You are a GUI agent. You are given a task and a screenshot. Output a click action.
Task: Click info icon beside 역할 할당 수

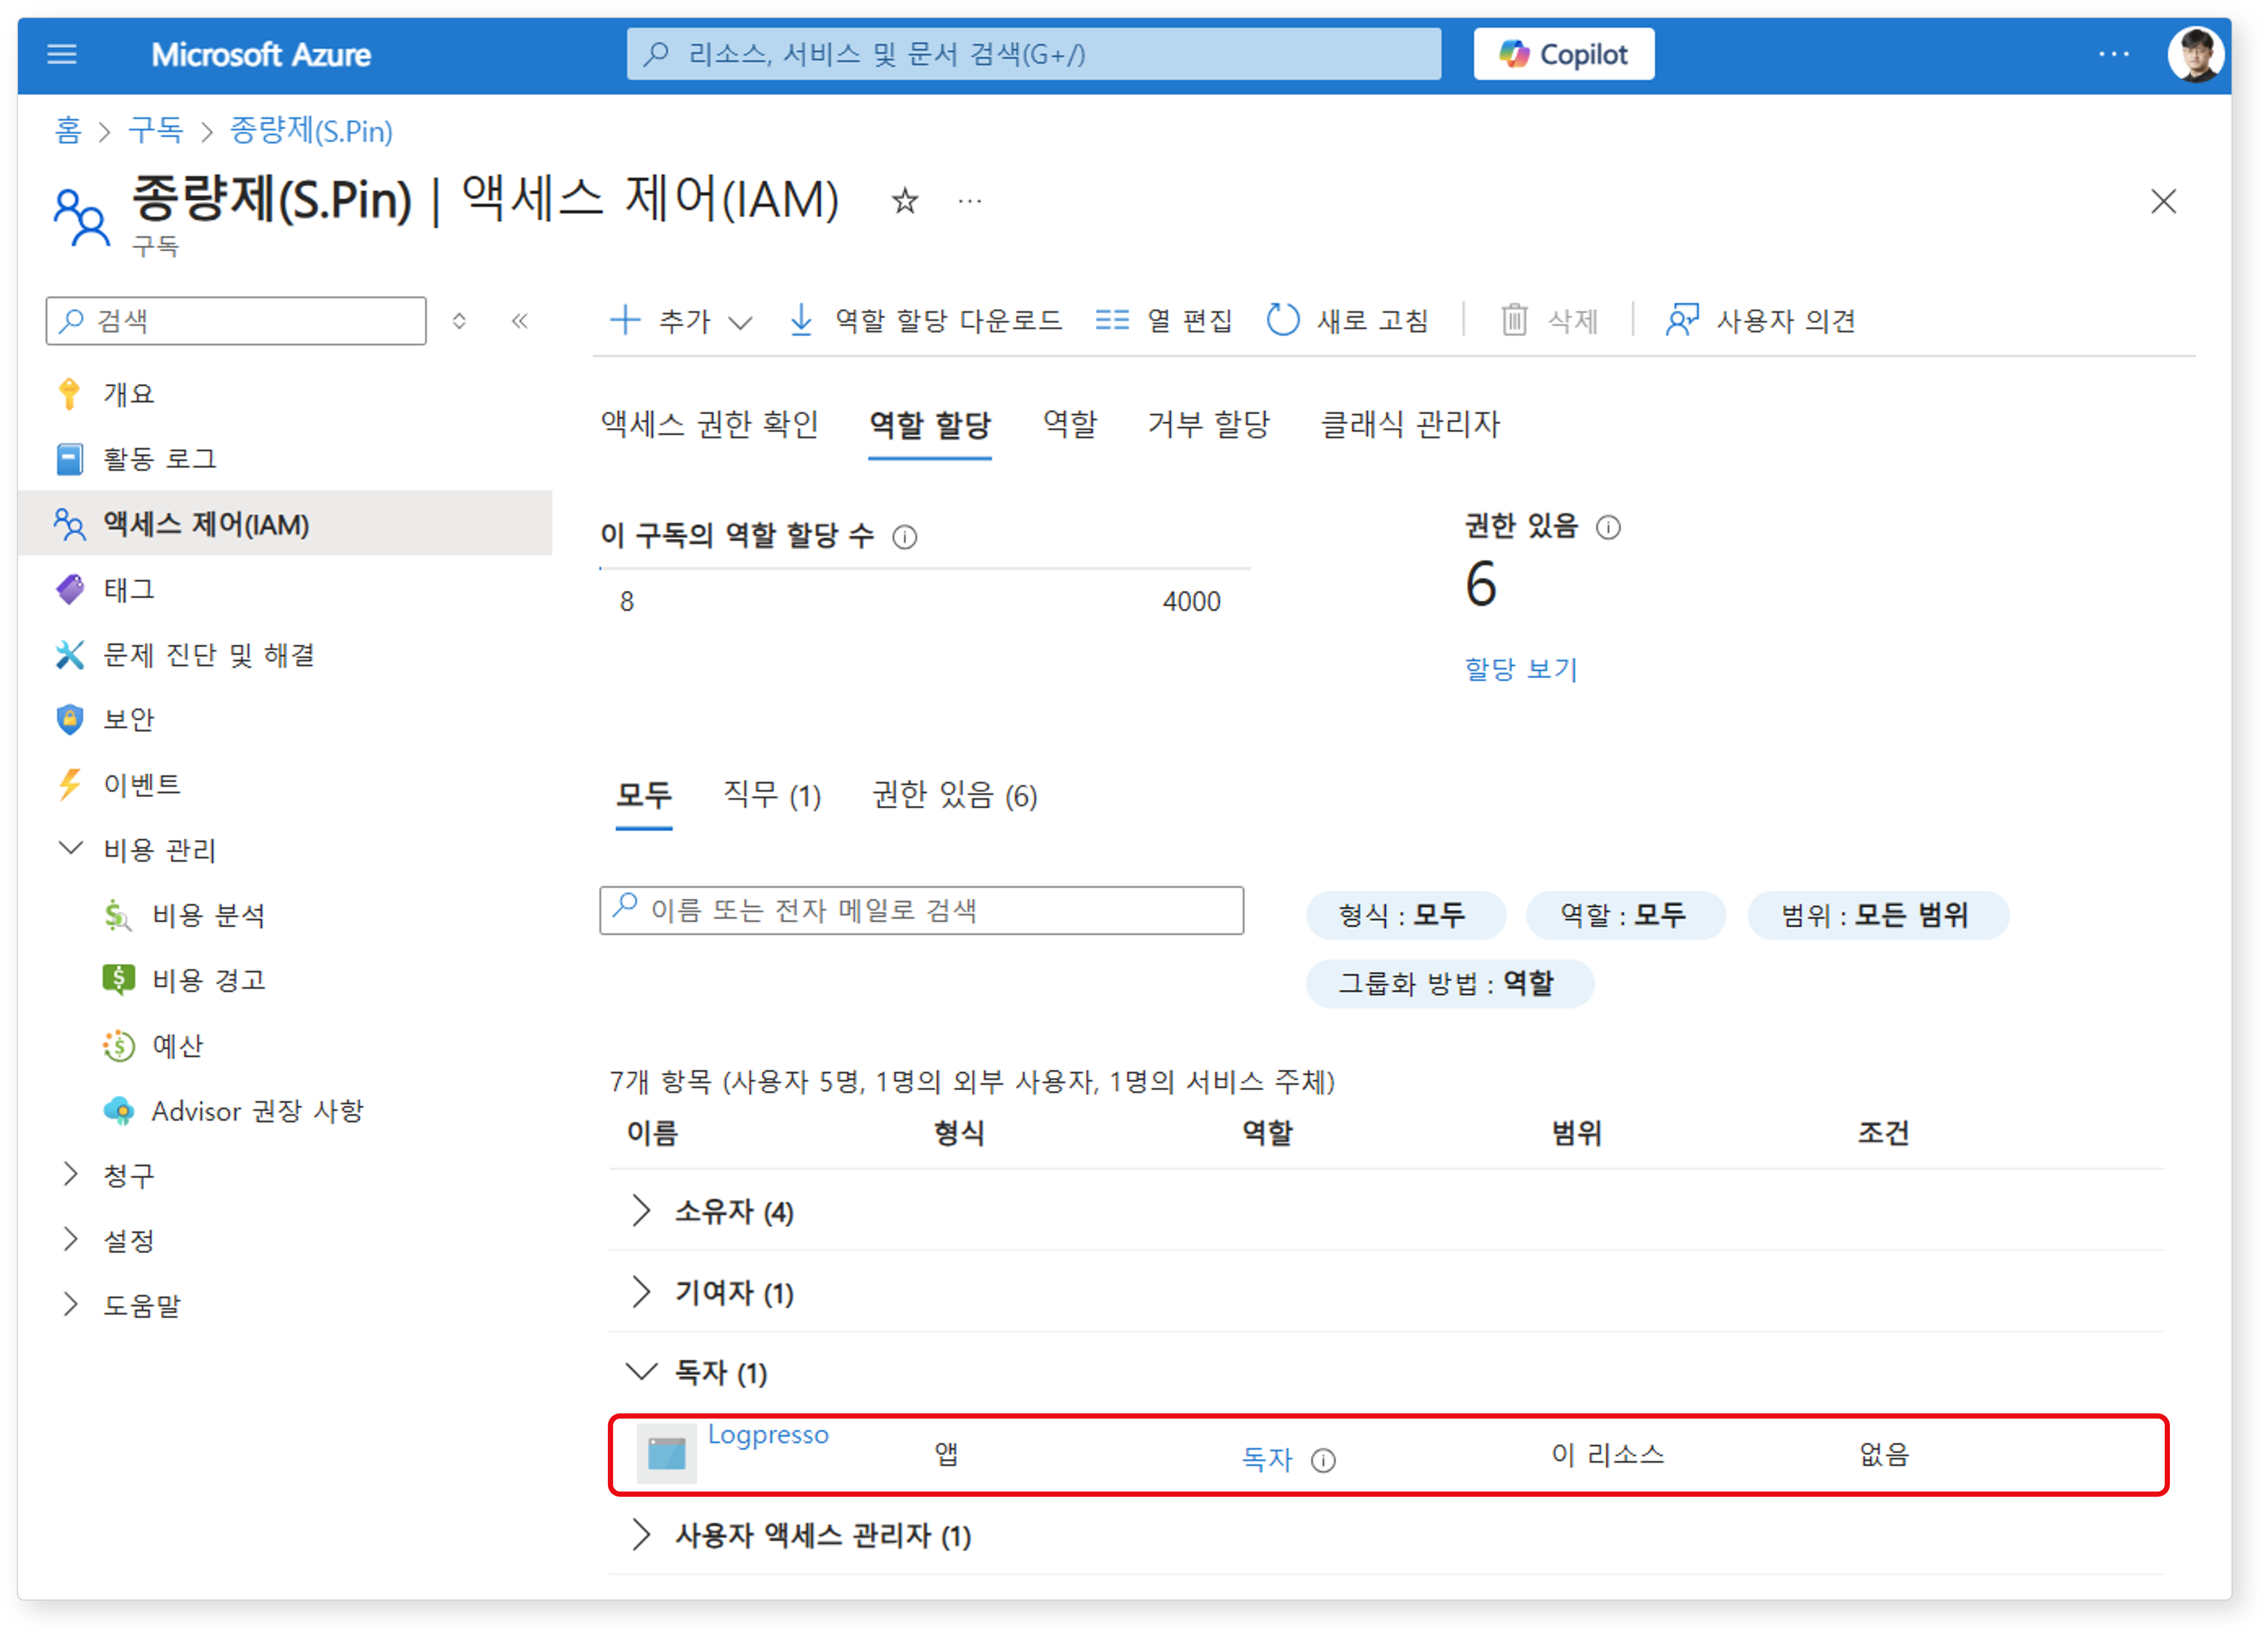tap(905, 537)
